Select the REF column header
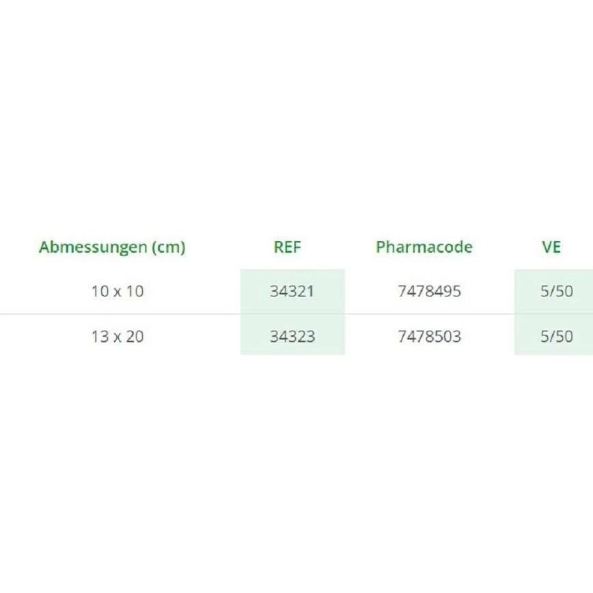Image resolution: width=593 pixels, height=593 pixels. pyautogui.click(x=287, y=247)
